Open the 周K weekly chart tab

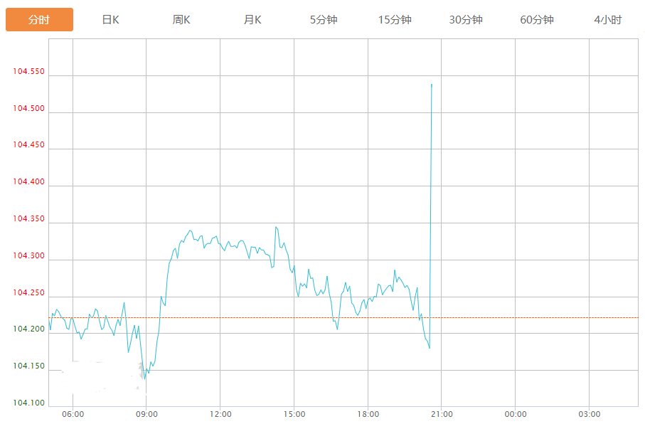coord(181,20)
